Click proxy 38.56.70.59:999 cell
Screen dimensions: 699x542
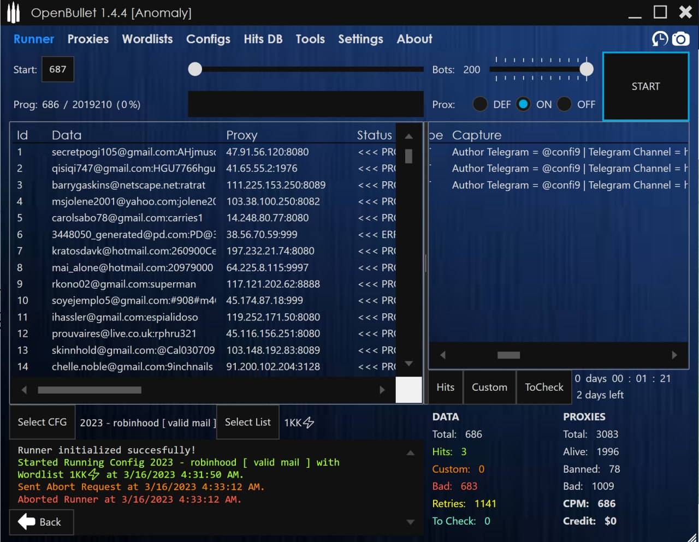click(262, 234)
